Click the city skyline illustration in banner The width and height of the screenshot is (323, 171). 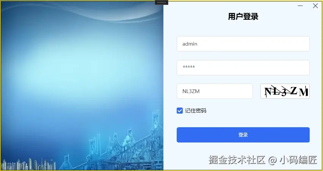pyautogui.click(x=28, y=164)
